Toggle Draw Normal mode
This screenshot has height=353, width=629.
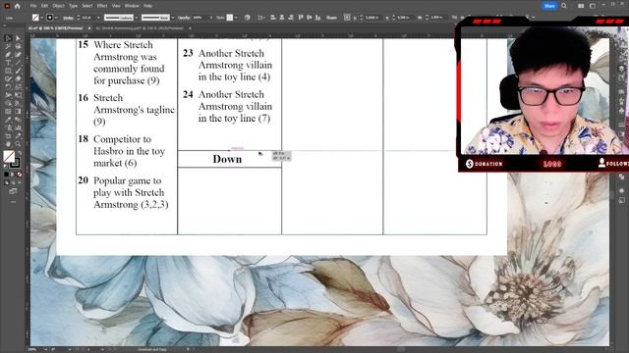tap(7, 182)
